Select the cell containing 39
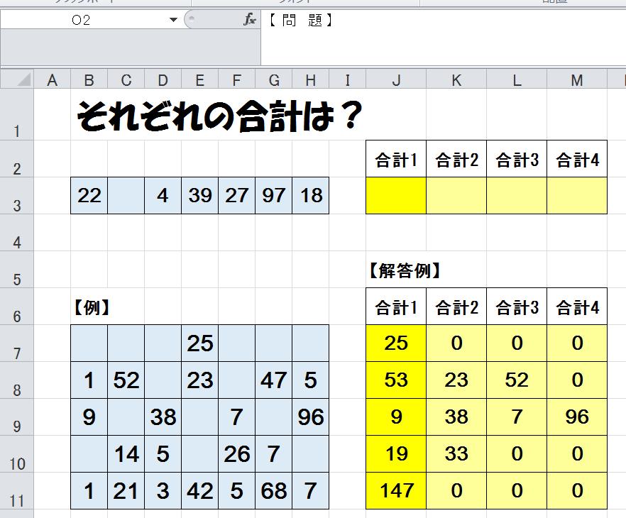Image resolution: width=626 pixels, height=518 pixels. point(200,196)
